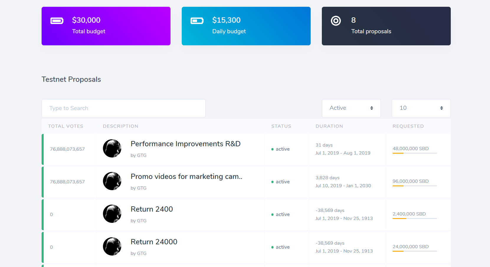The height and width of the screenshot is (267, 490).
Task: Open the 10 per-page dropdown
Action: [x=421, y=108]
